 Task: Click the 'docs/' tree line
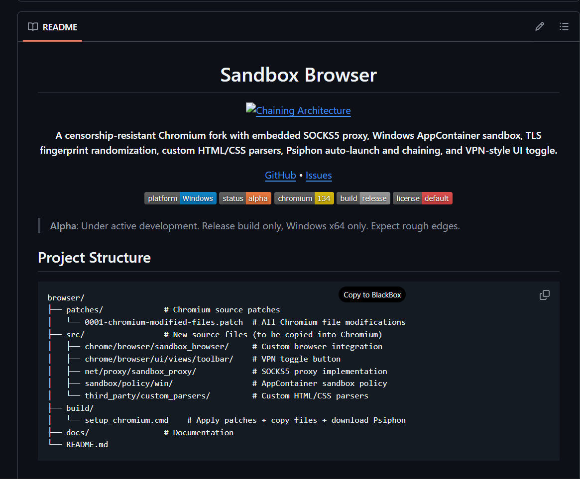(78, 432)
